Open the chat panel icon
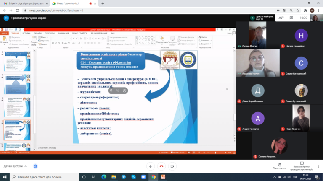323x181 pixels. (x=291, y=18)
